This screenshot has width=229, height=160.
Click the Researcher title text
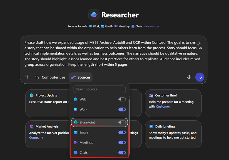[120, 15]
